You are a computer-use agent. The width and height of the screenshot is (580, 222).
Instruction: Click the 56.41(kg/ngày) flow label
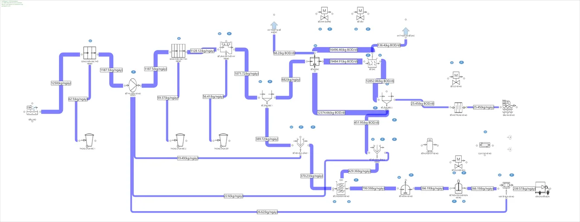coord(213,97)
